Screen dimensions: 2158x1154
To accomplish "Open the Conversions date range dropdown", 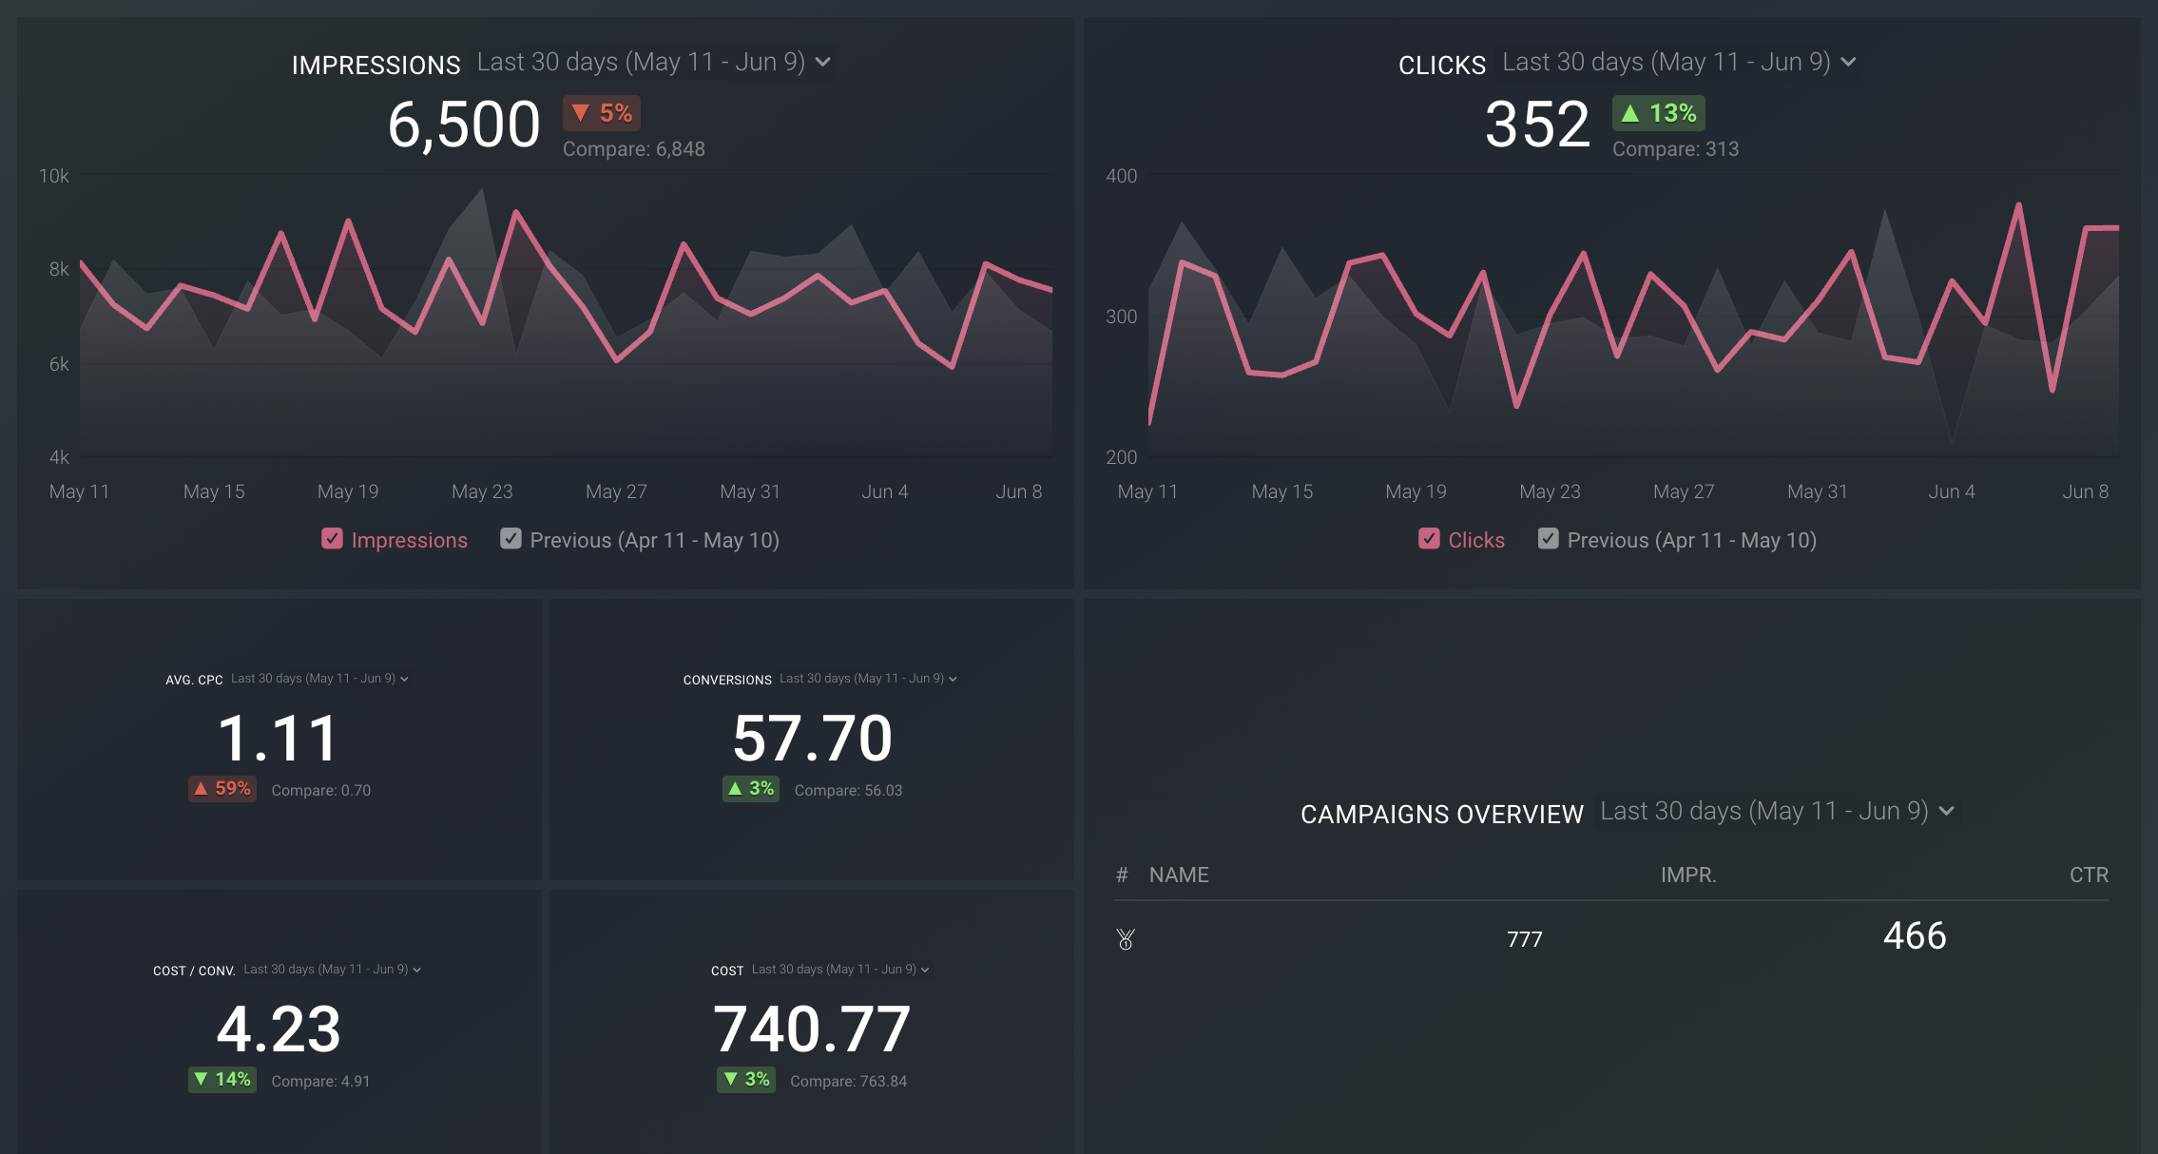I will coord(868,679).
